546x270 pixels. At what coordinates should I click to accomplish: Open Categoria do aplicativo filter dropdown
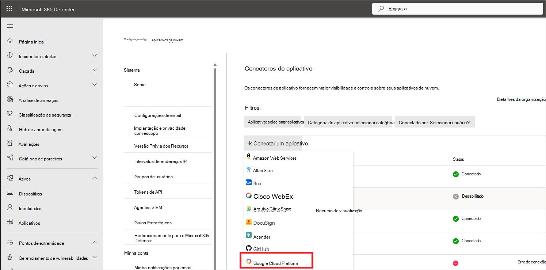[348, 122]
